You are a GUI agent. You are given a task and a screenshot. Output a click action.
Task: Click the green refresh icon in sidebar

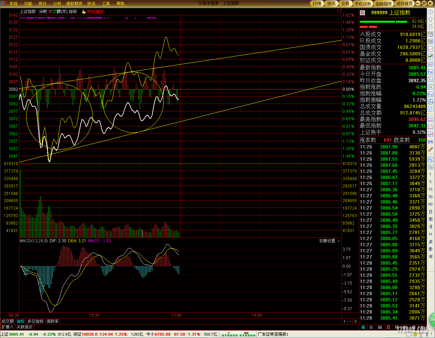(x=430, y=167)
